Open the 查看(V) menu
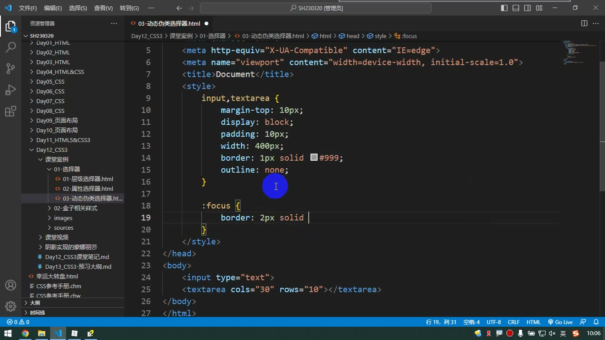 [x=103, y=8]
